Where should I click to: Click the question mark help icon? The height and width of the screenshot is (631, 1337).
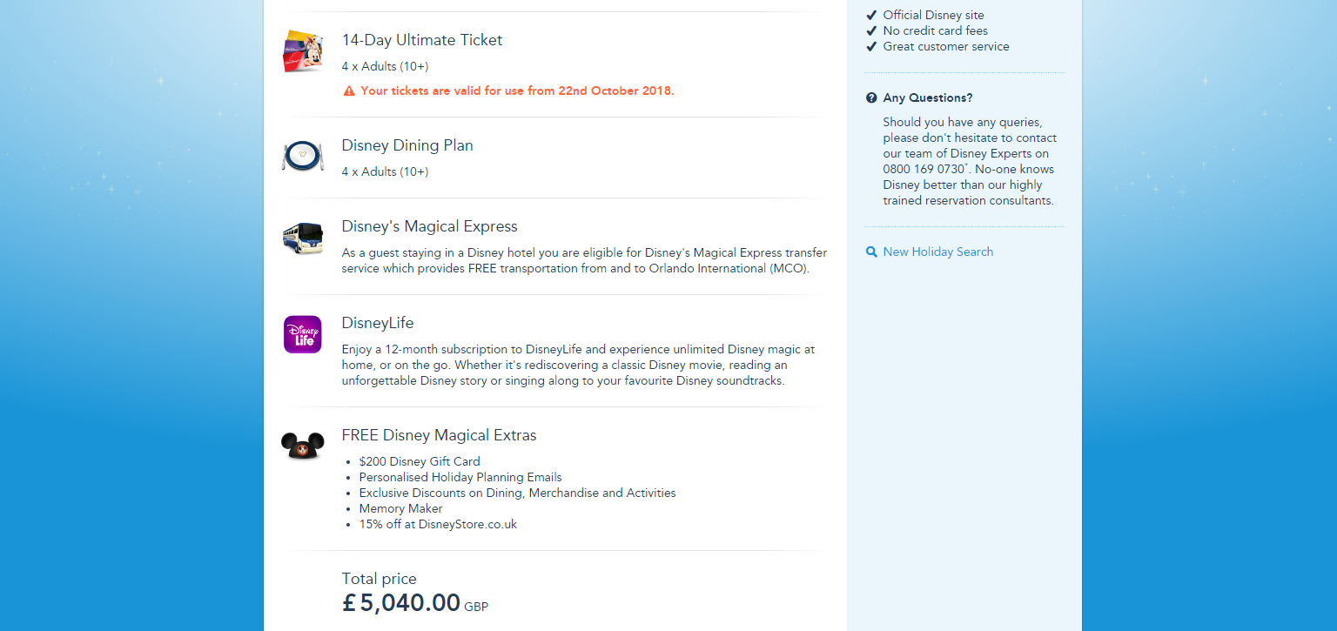871,97
